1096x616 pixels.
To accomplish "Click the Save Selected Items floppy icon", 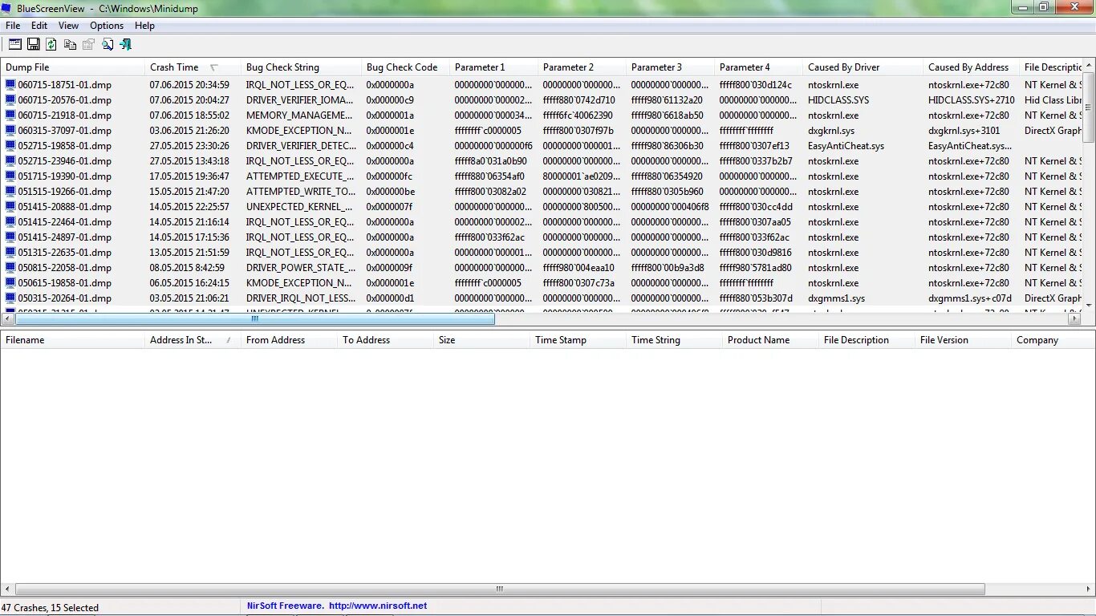I will 34,45.
